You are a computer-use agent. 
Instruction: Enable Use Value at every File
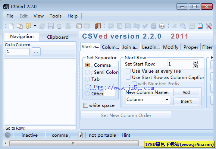[128, 71]
